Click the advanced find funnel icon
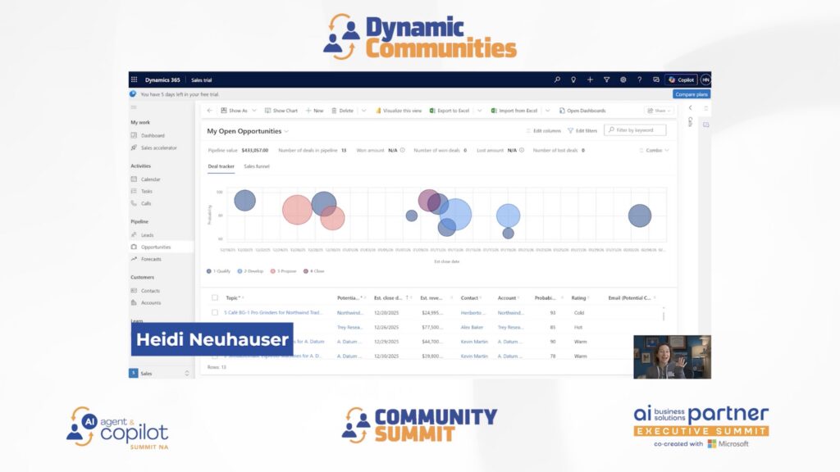This screenshot has width=840, height=472. click(606, 79)
